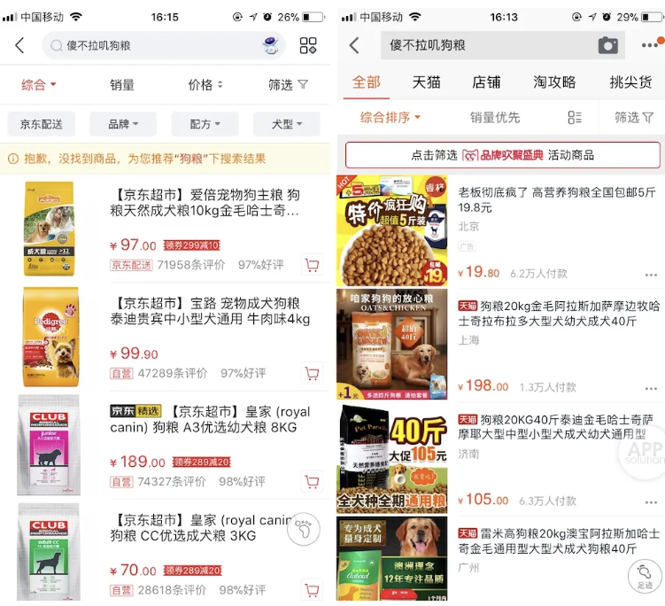Open the three-dot more menu in Taobao header
This screenshot has height=606, width=665.
[x=652, y=44]
